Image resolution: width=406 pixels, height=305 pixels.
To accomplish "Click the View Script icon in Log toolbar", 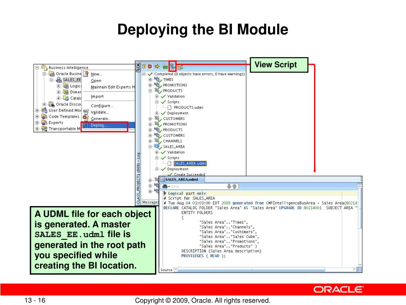I will [172, 67].
